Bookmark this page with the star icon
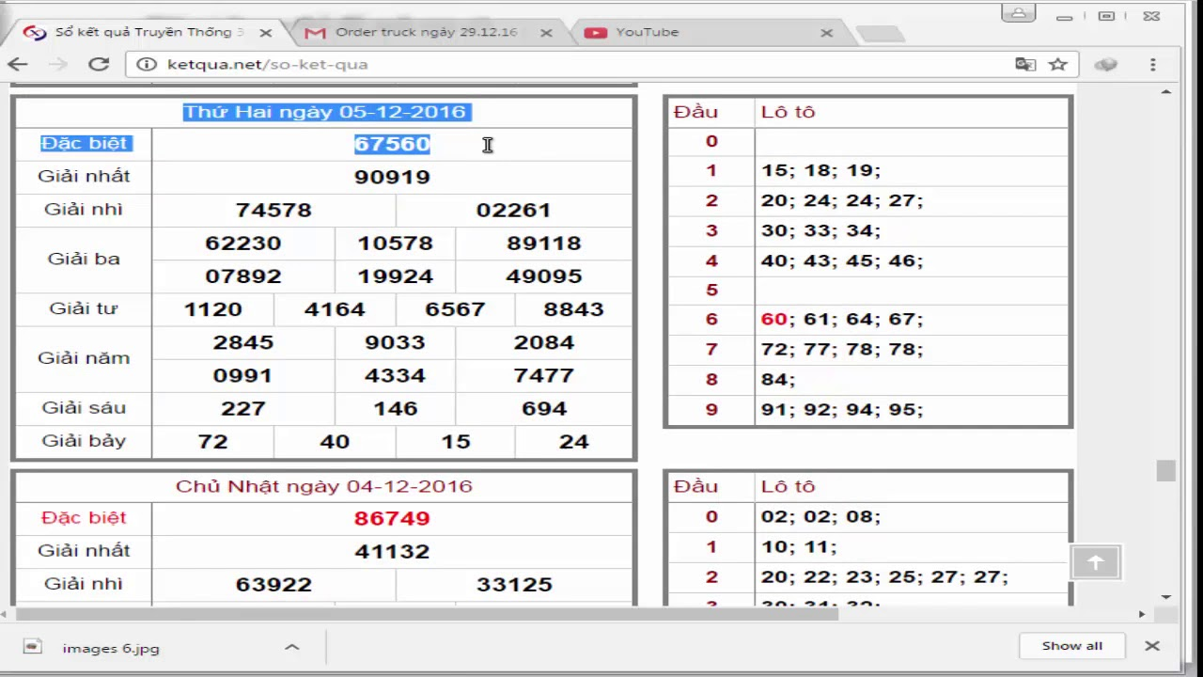 1058,64
